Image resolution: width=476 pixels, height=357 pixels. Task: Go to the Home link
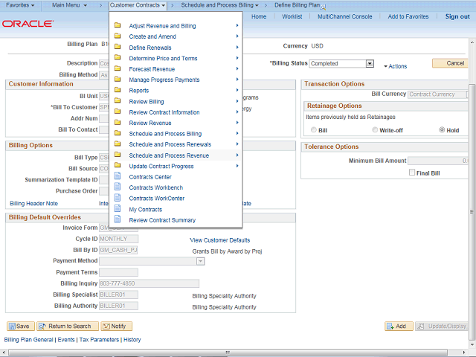[259, 16]
